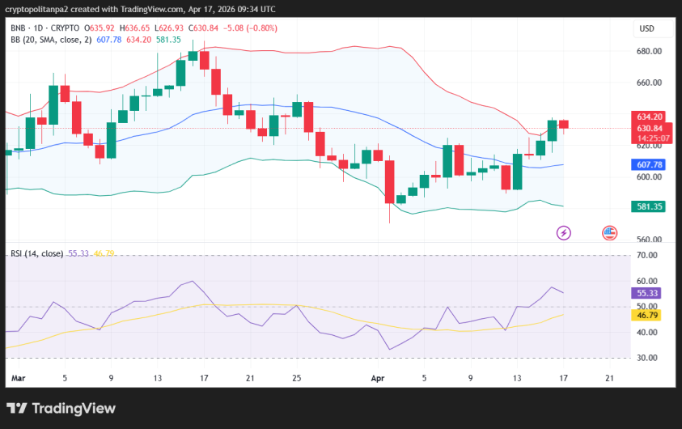
Task: Click the 70.00 level on RSI axis
Action: (x=647, y=255)
